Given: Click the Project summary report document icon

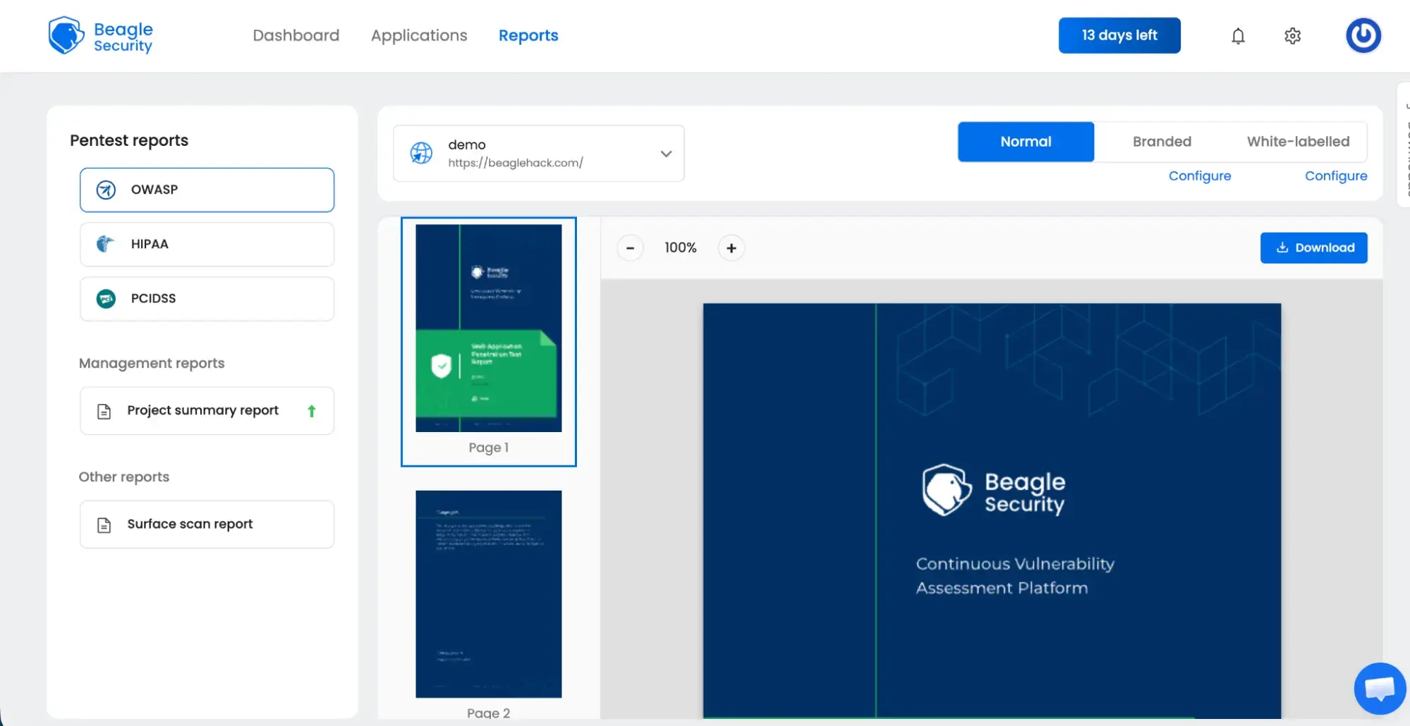Looking at the screenshot, I should (104, 411).
